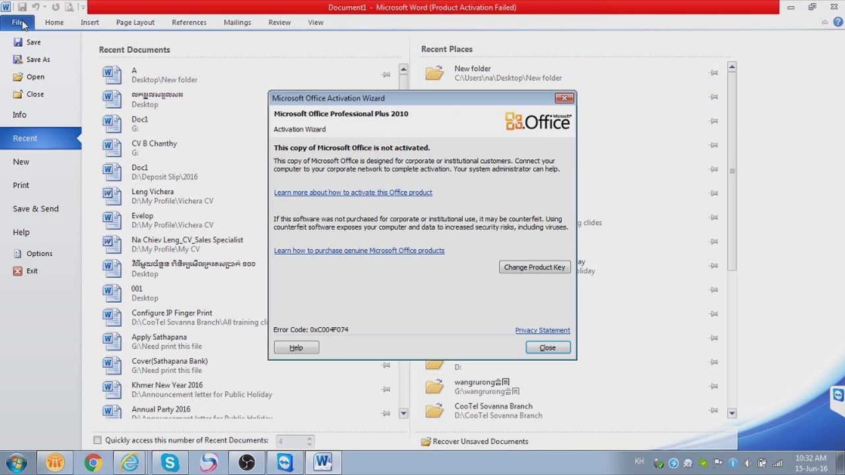
Task: Click the recent documents number stepper
Action: 310,441
